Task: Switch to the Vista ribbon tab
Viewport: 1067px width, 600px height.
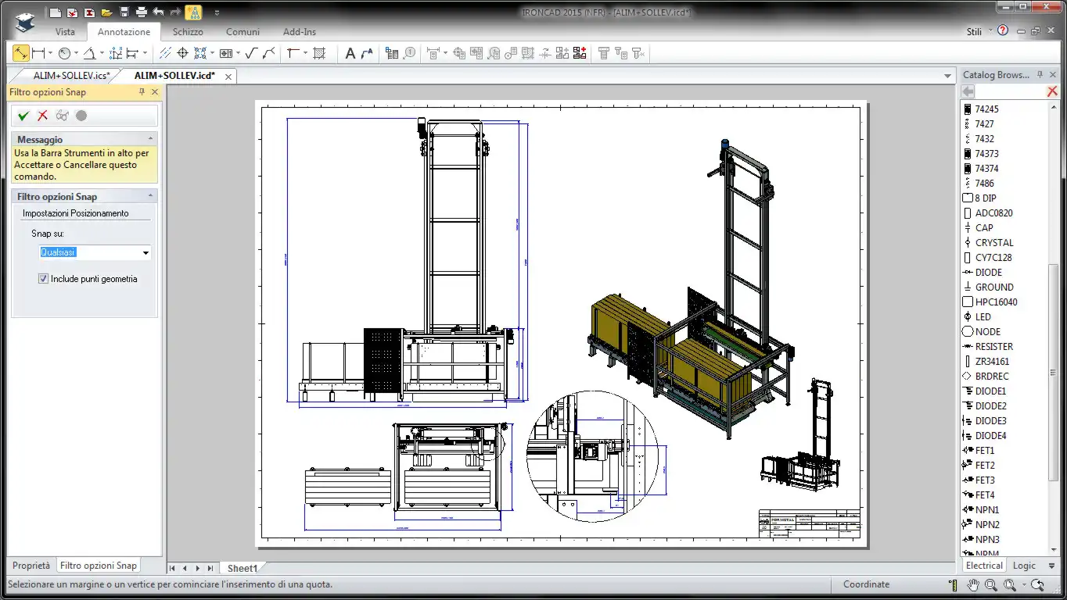Action: [x=65, y=32]
